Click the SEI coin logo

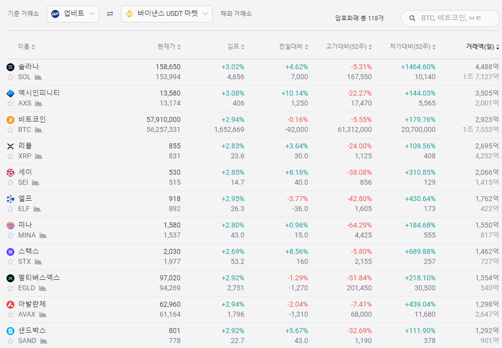point(10,173)
